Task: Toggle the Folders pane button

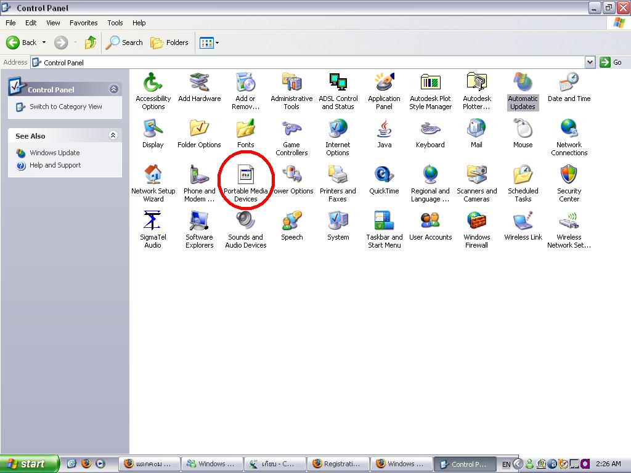Action: (169, 42)
